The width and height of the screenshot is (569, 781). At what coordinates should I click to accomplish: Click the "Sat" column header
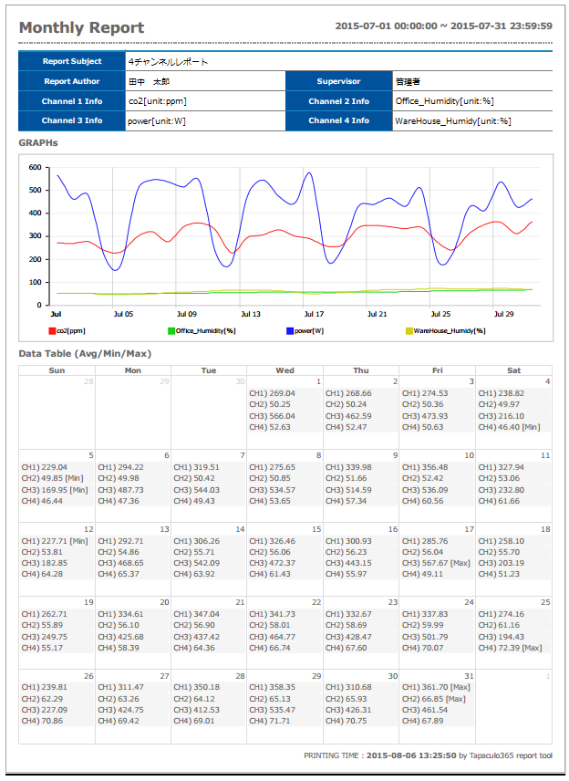tap(513, 370)
